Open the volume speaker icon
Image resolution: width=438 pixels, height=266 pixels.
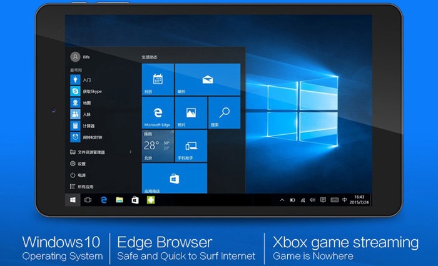pyautogui.click(x=313, y=200)
